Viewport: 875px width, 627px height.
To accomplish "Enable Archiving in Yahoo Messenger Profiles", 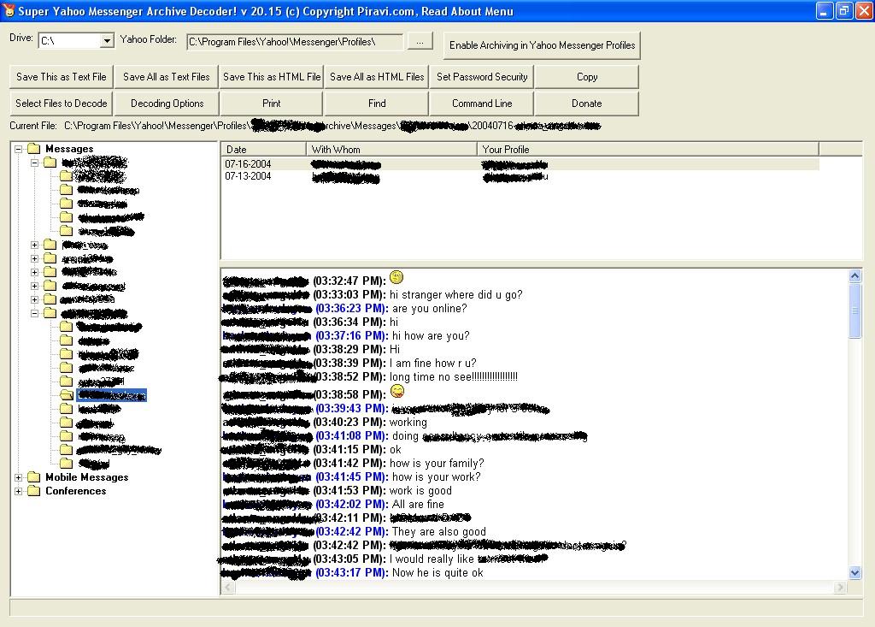I will (542, 45).
